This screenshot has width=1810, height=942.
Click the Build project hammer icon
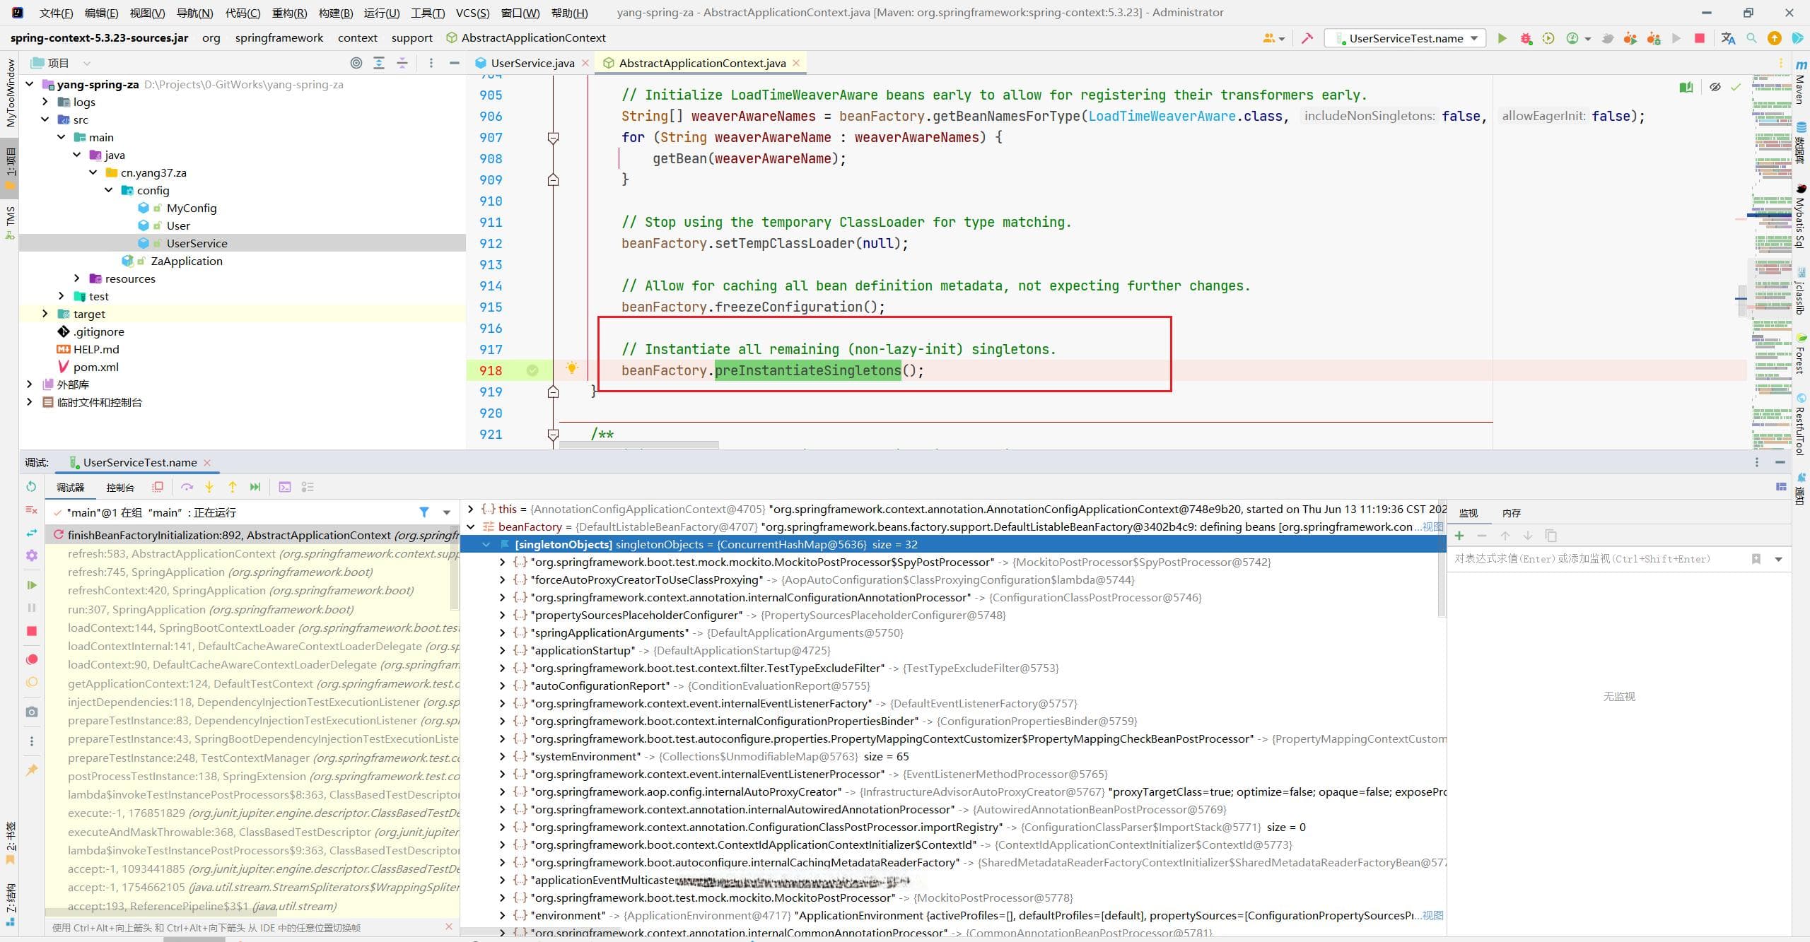[1307, 38]
